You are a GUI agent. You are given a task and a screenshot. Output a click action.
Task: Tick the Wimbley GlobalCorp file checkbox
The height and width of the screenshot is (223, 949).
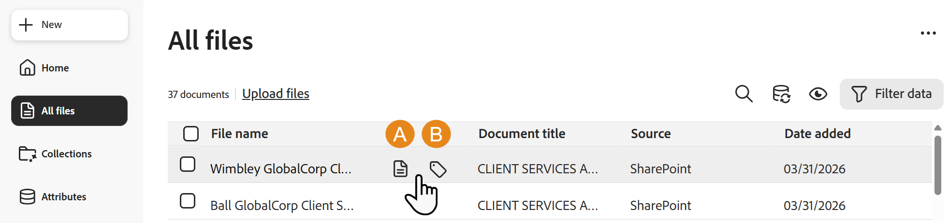coord(188,164)
